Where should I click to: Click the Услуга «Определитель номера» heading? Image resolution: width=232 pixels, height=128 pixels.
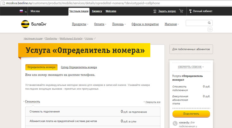(85, 50)
